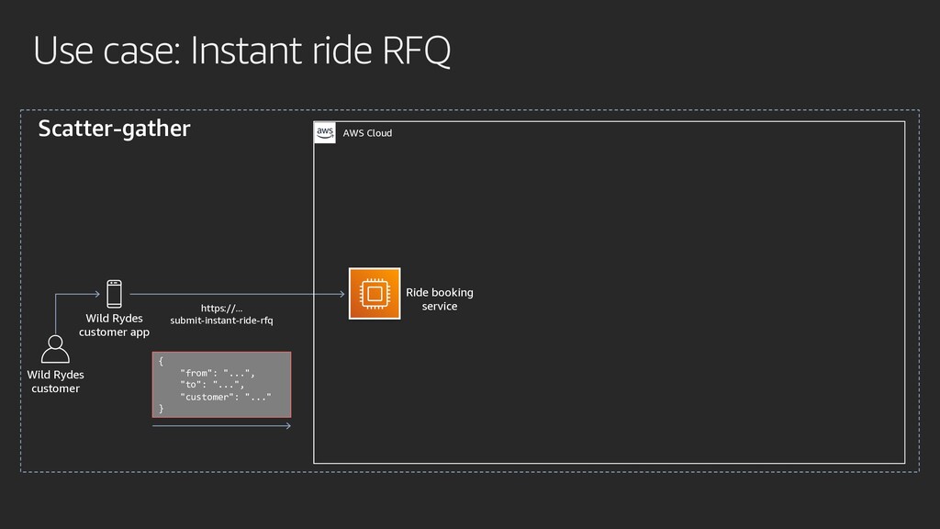Select the 'Ride booking service' label

(x=440, y=299)
